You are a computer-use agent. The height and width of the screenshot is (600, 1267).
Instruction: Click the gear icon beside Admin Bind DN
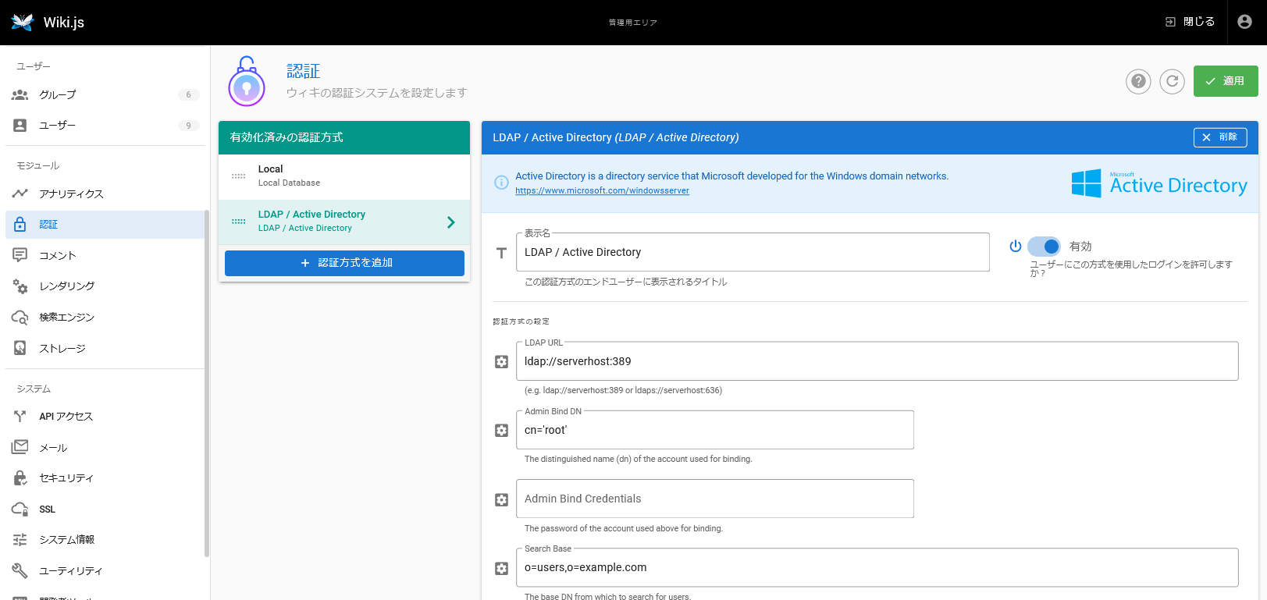(502, 431)
